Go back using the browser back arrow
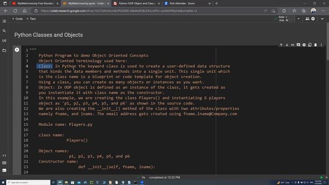 (6, 11)
